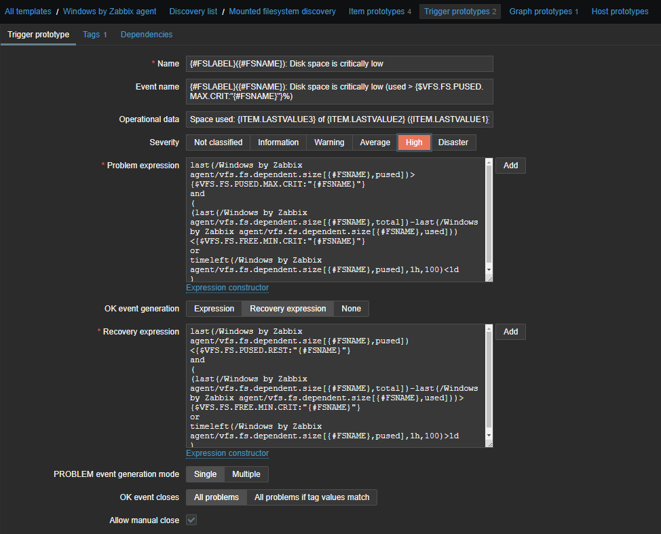Click Add next to Recovery expression
This screenshot has height=534, width=661.
click(510, 332)
